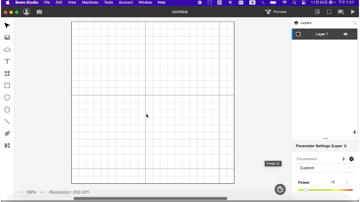Select the Ellipse tool
Image resolution: width=360 pixels, height=202 pixels.
coord(7,98)
